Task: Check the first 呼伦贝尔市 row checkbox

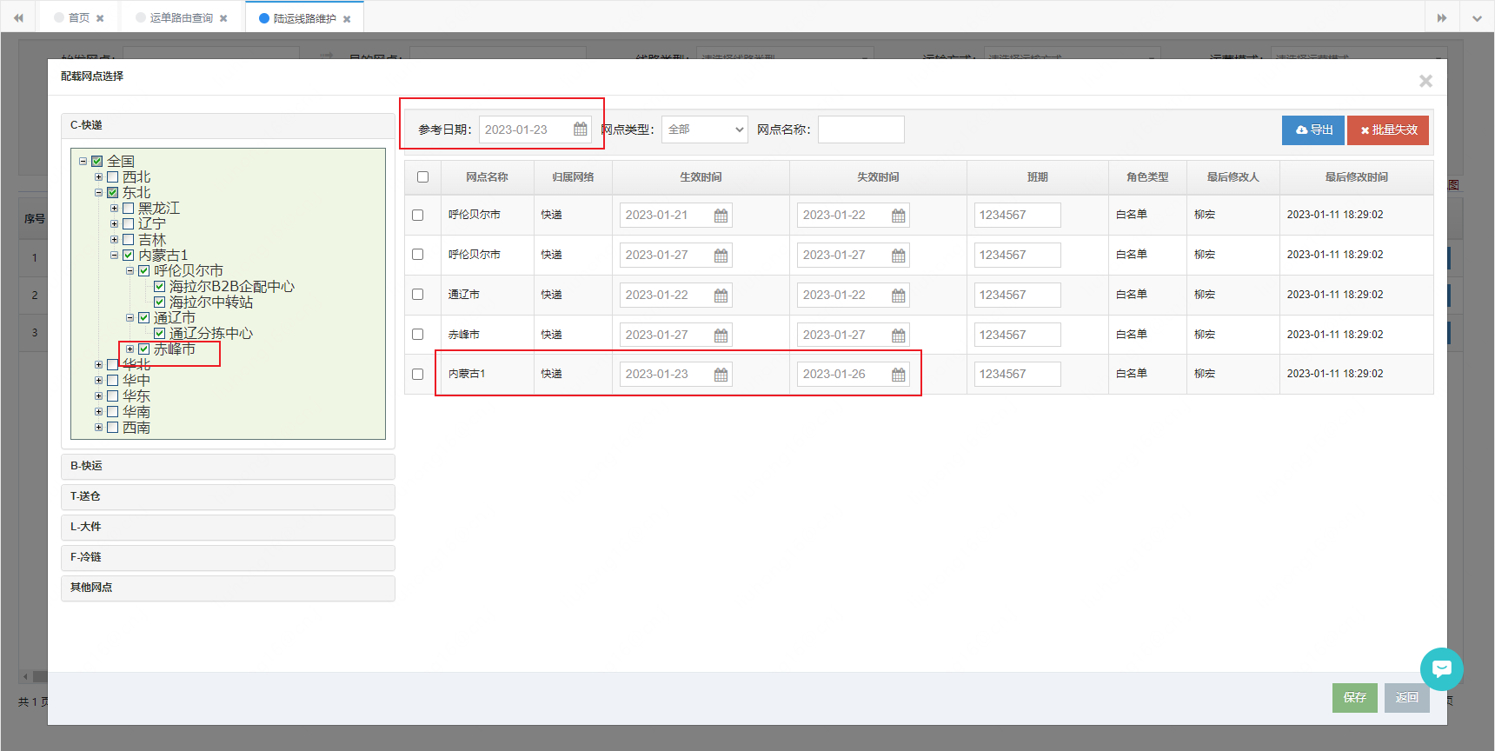Action: [x=417, y=215]
